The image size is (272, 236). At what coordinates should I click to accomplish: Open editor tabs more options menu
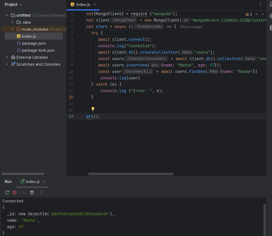(261, 4)
